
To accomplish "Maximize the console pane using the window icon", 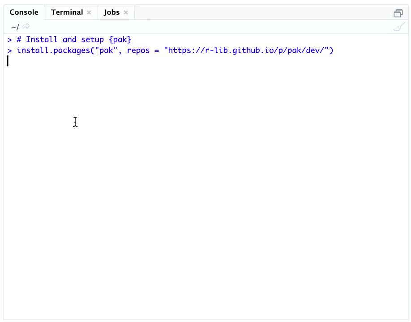I will click(x=398, y=13).
